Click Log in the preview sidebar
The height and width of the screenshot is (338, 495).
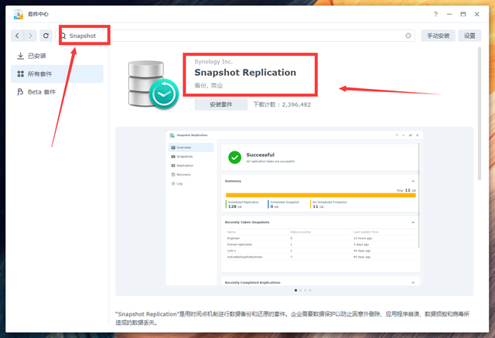[x=191, y=183]
